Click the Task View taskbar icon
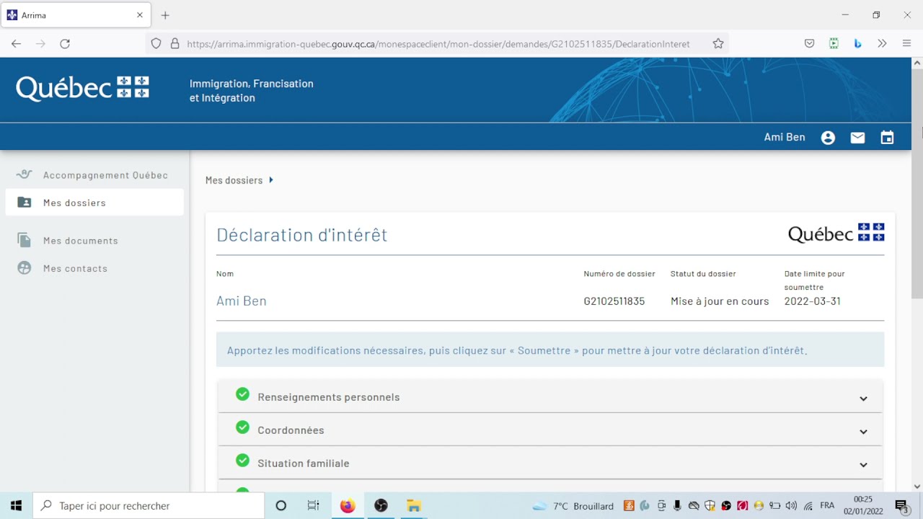 point(313,505)
